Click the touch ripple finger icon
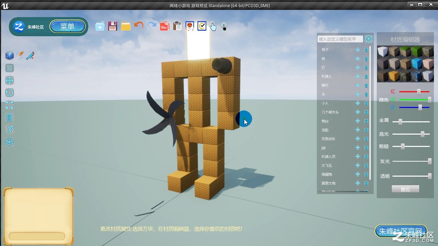The width and height of the screenshot is (438, 246). (224, 26)
